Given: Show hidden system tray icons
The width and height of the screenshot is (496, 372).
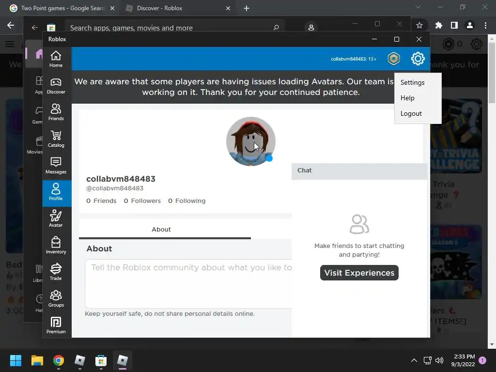Looking at the screenshot, I should click(414, 360).
